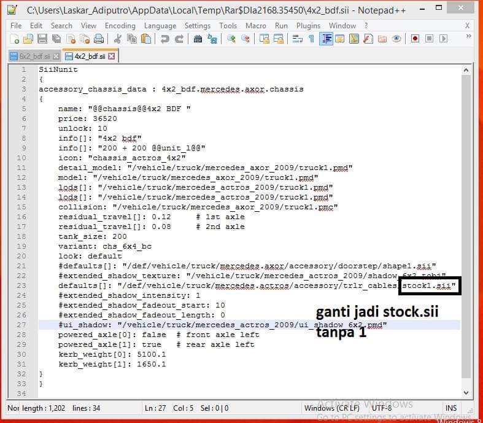The image size is (483, 423).
Task: Click 'Ln : 27' in status bar
Action: click(x=155, y=408)
